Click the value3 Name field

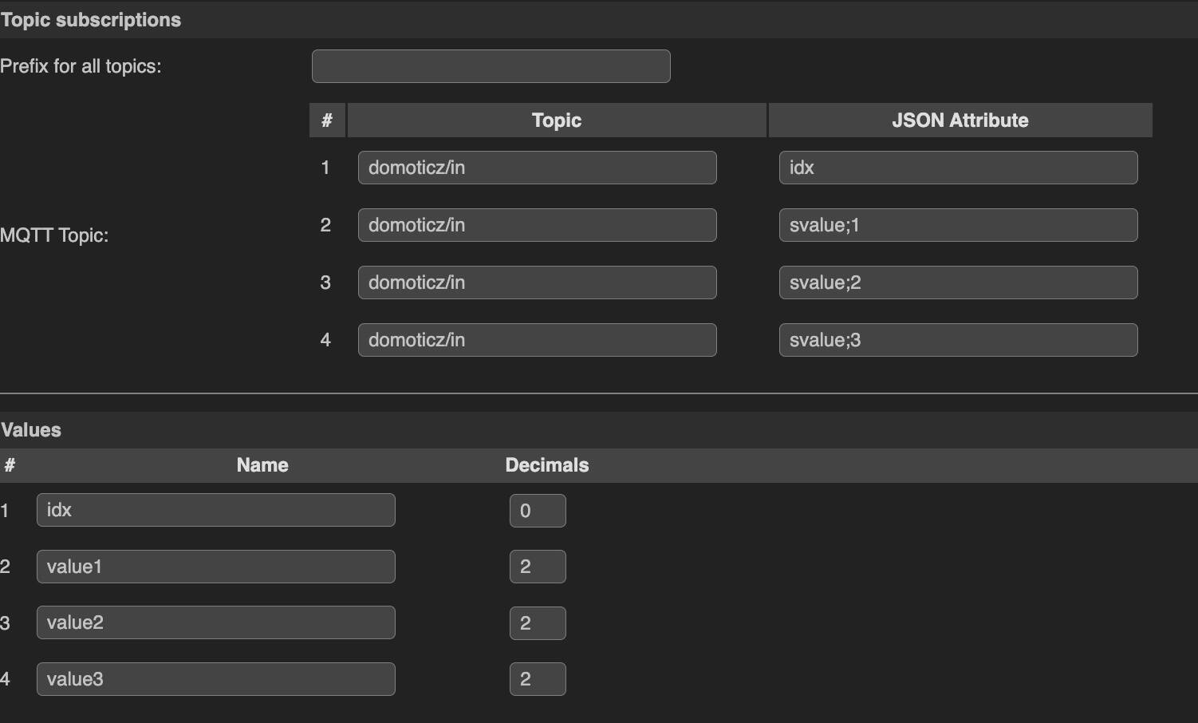(215, 679)
